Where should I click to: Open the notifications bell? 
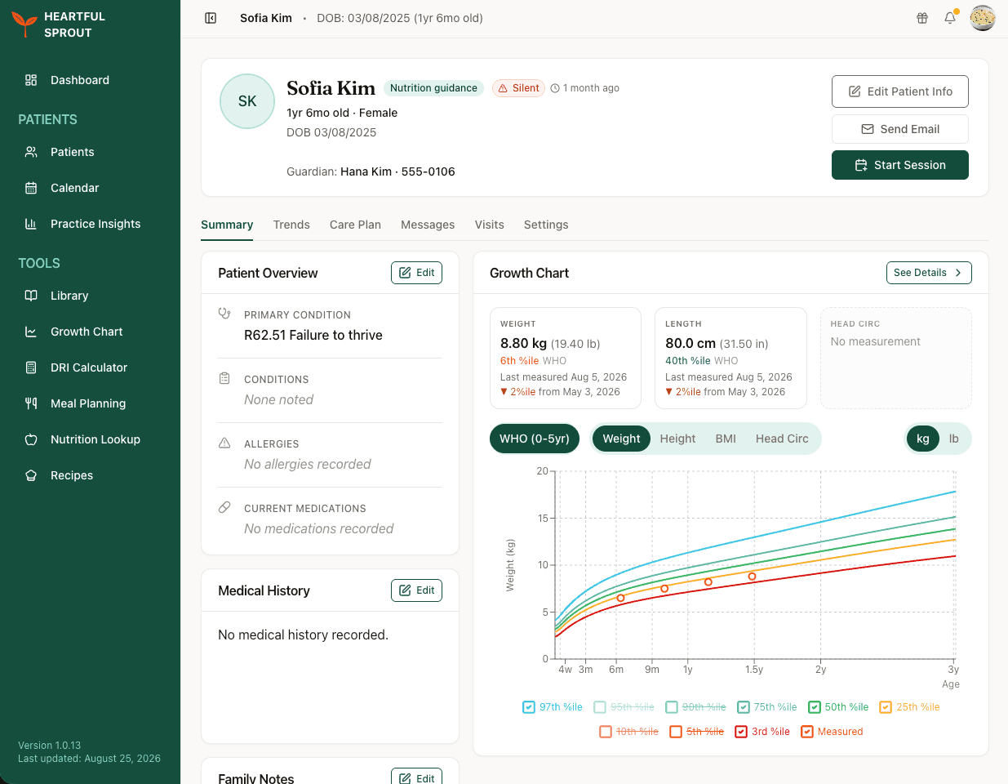pos(950,18)
